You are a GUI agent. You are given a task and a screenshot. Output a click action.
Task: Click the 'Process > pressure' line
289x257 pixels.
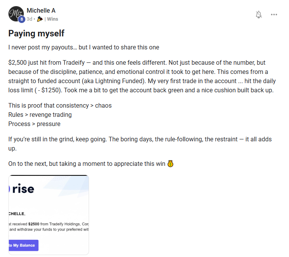(35, 124)
